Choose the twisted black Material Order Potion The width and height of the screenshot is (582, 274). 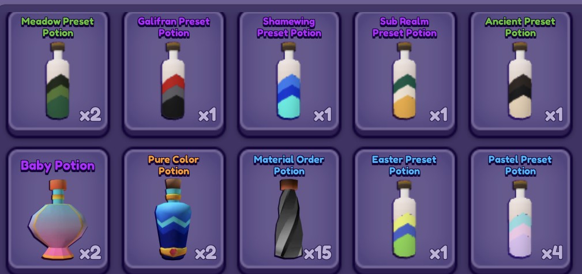289,219
